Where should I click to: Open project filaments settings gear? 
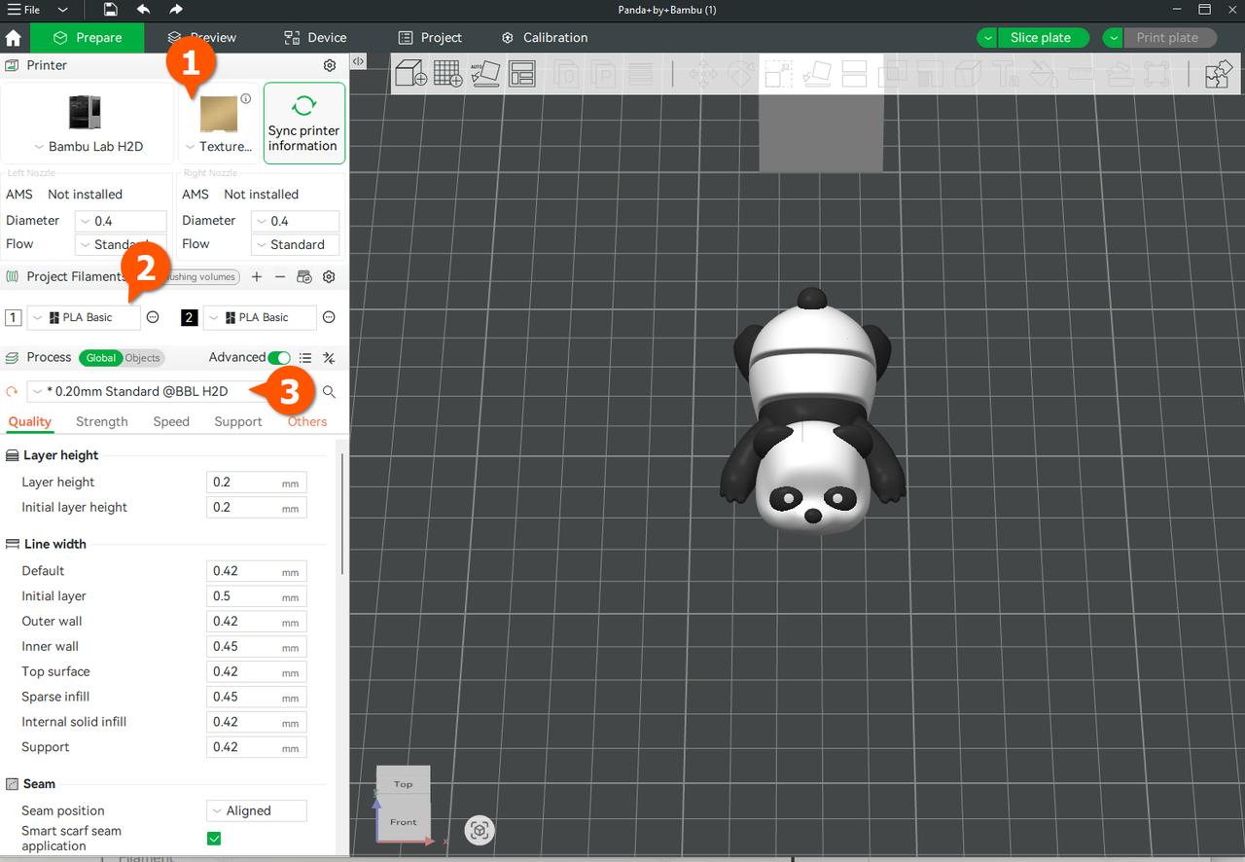click(329, 277)
